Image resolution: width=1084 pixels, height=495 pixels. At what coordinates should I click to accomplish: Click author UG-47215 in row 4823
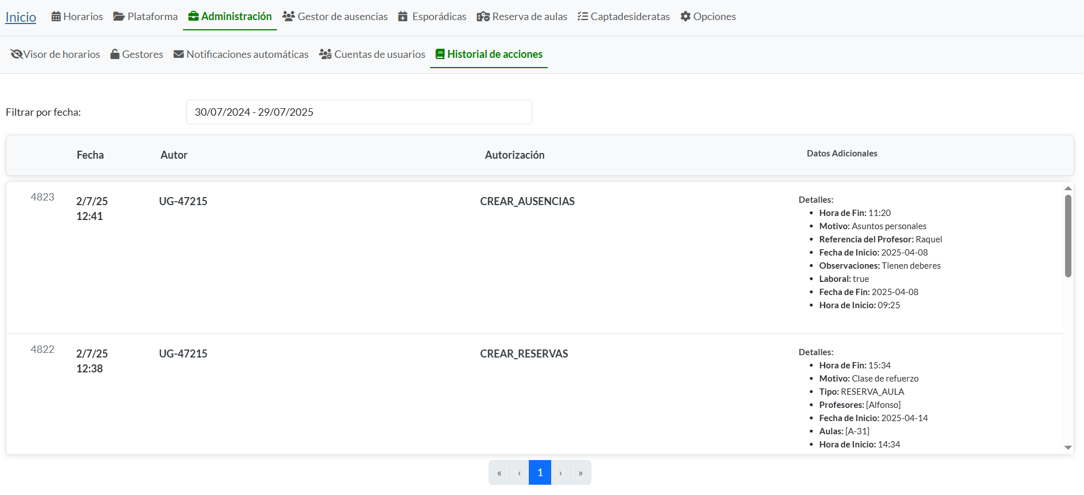tap(183, 202)
